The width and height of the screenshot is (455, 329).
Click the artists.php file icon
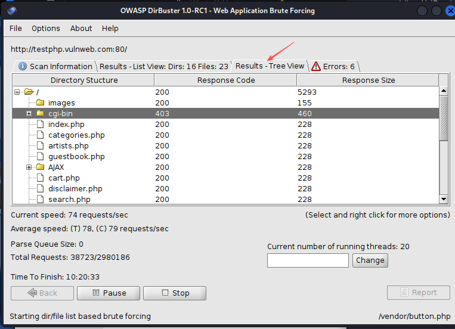[41, 145]
